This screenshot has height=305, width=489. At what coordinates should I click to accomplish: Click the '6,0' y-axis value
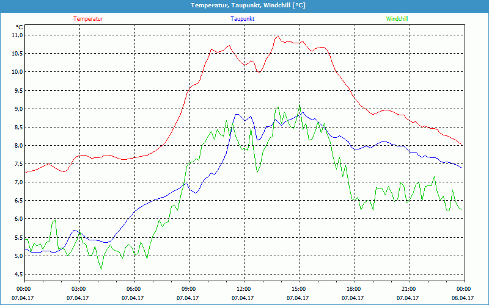[x=19, y=219]
